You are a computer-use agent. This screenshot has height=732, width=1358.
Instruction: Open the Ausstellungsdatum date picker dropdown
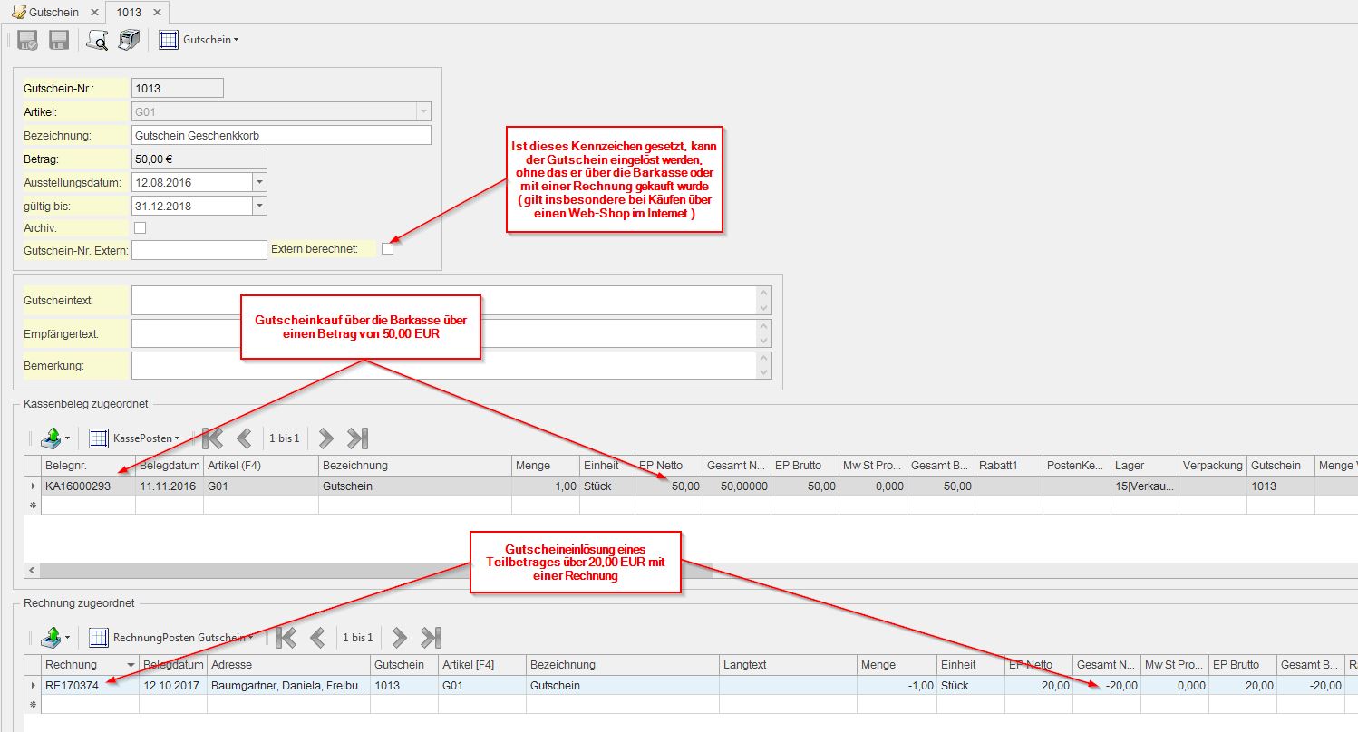click(259, 182)
